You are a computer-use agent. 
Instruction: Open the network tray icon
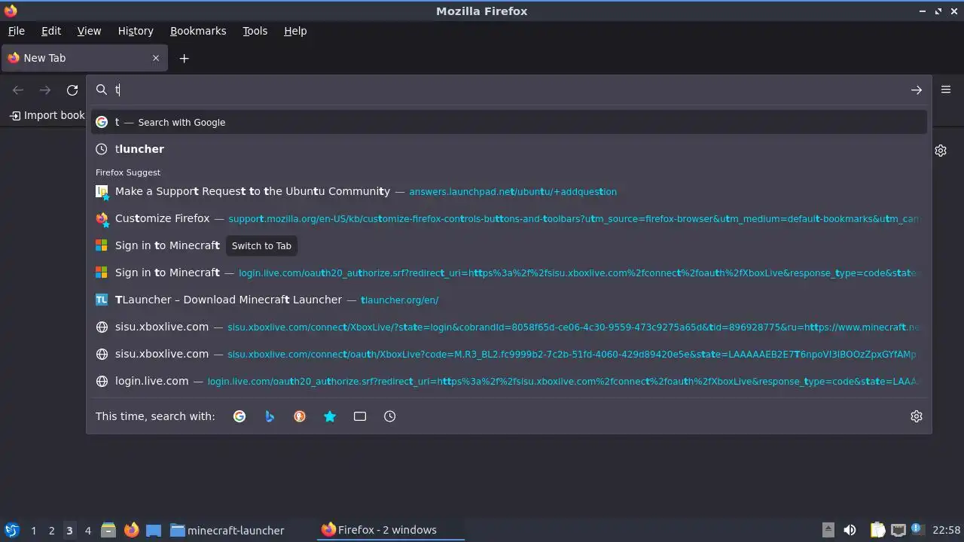pos(898,530)
